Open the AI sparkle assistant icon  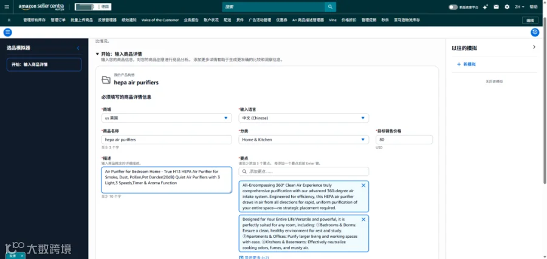tap(485, 7)
